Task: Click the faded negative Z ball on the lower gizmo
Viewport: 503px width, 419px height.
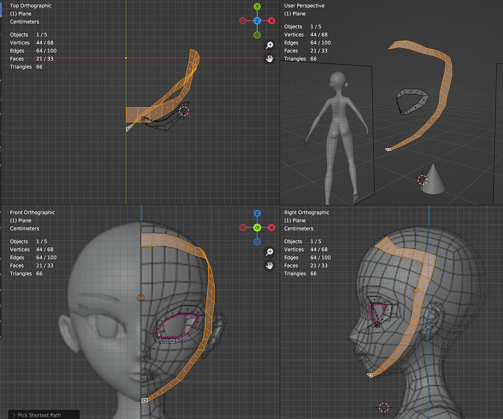Action: pos(257,241)
